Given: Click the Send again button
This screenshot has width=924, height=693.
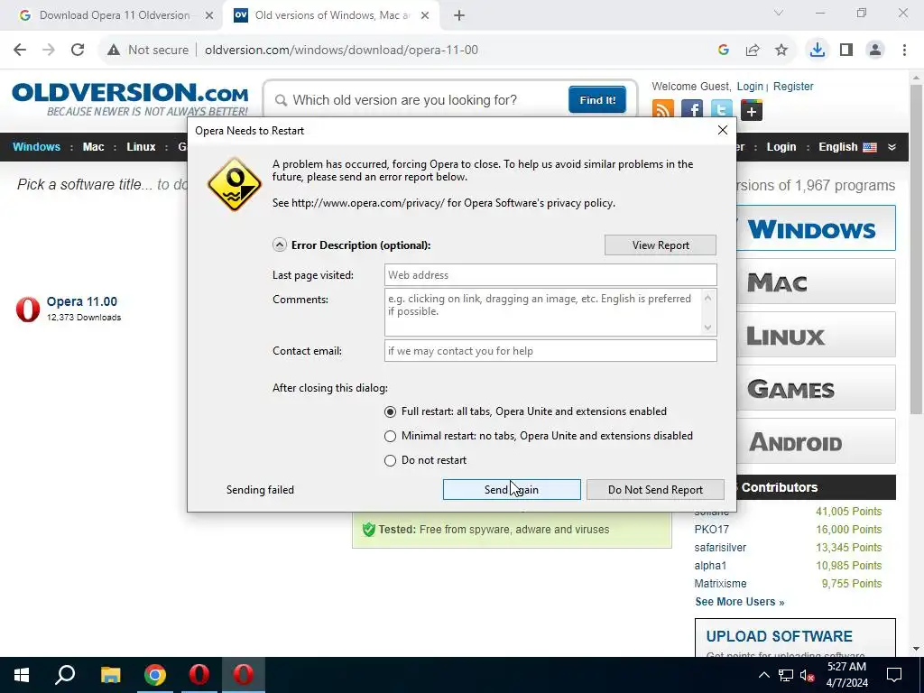Looking at the screenshot, I should coord(512,490).
